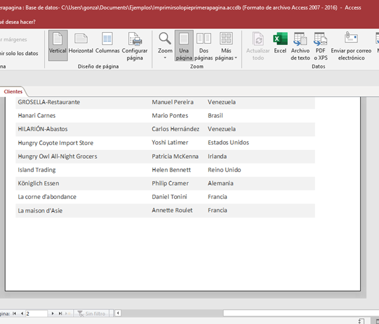The image size is (379, 324).
Task: Toggle Una página view
Action: pyautogui.click(x=184, y=46)
